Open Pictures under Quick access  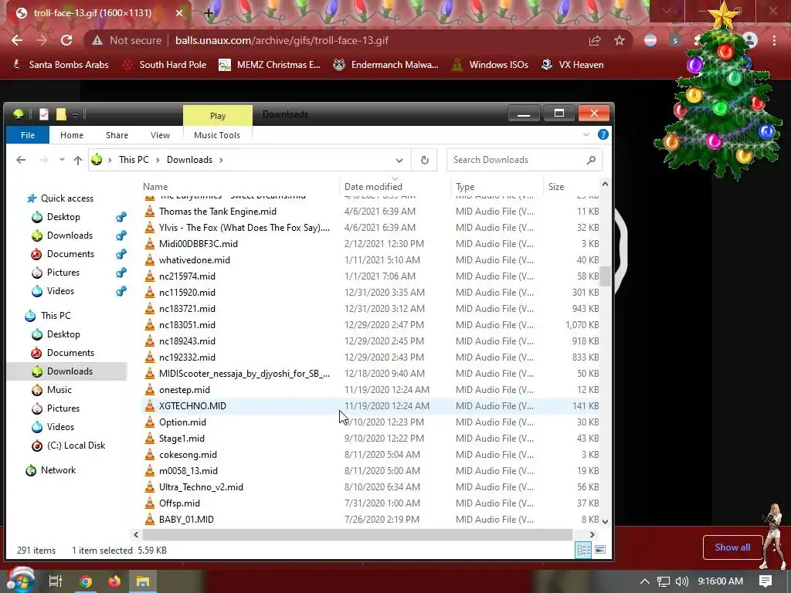coord(63,273)
